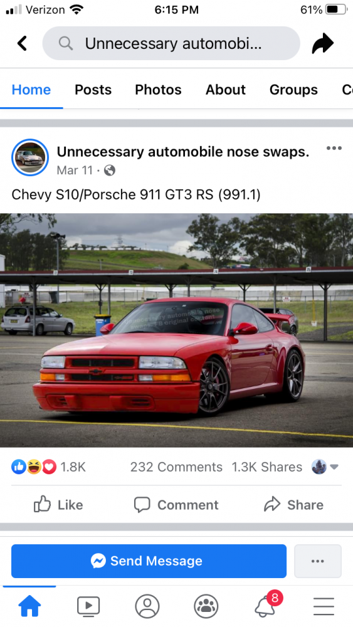This screenshot has width=353, height=627.
Task: Open post options three-dot menu
Action: coord(334,148)
